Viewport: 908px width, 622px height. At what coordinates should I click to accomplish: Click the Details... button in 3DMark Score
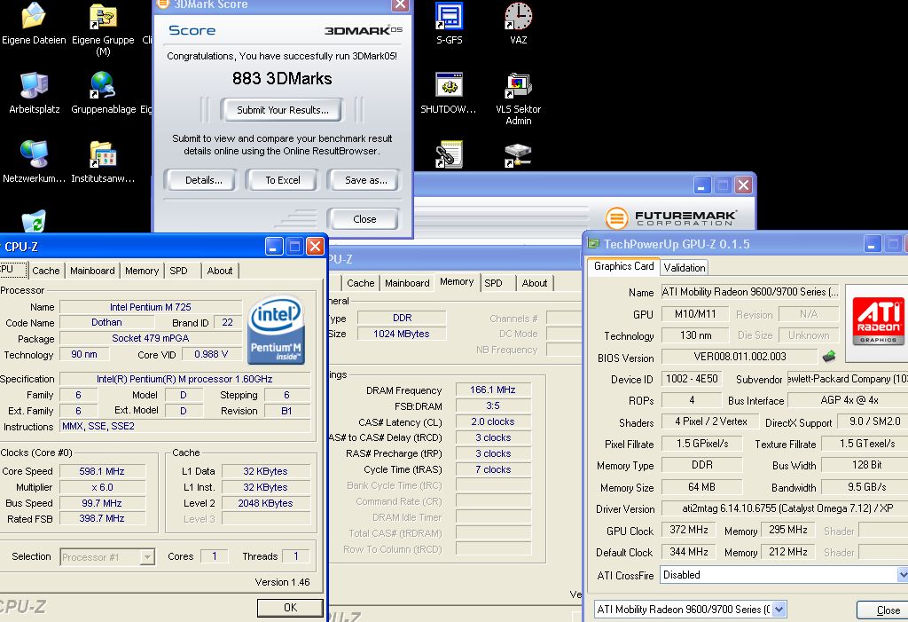tap(203, 180)
